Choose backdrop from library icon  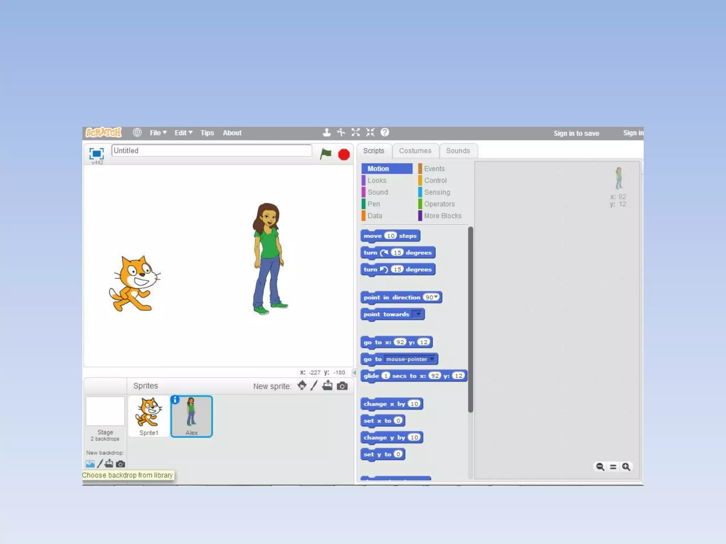click(x=90, y=464)
